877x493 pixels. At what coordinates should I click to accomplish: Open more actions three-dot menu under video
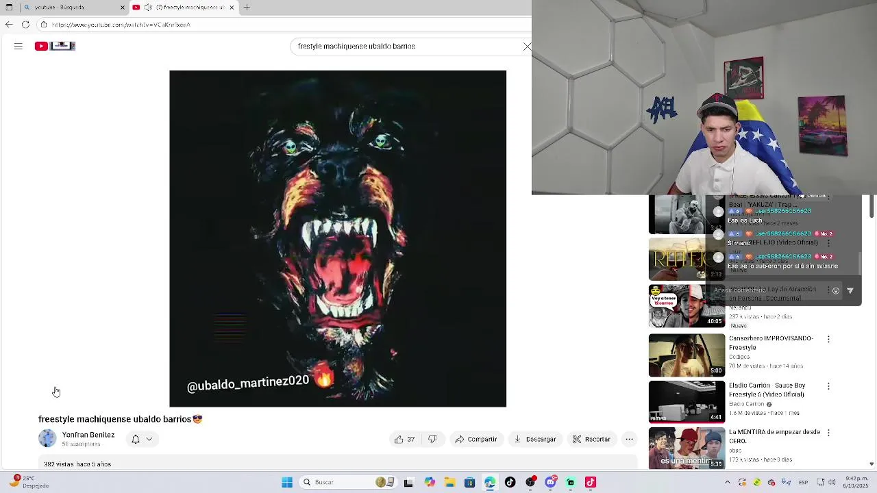tap(629, 440)
